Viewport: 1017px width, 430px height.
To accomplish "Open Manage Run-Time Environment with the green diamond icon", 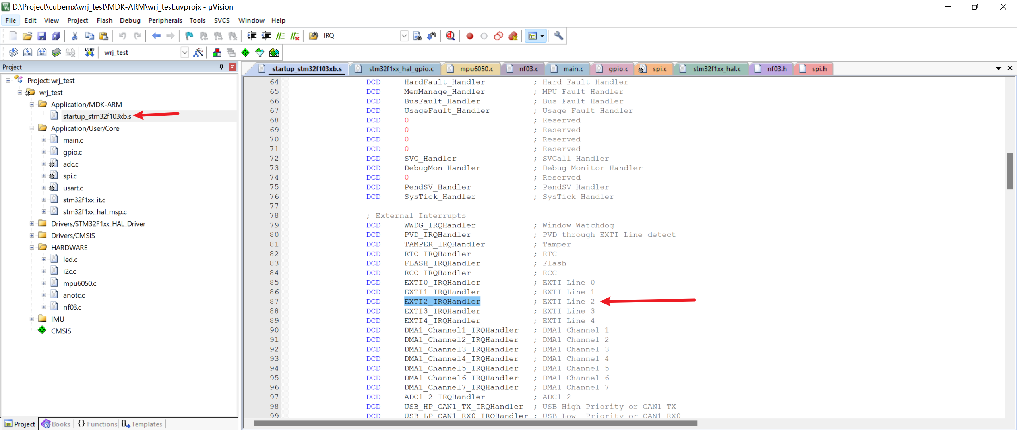I will pos(246,52).
